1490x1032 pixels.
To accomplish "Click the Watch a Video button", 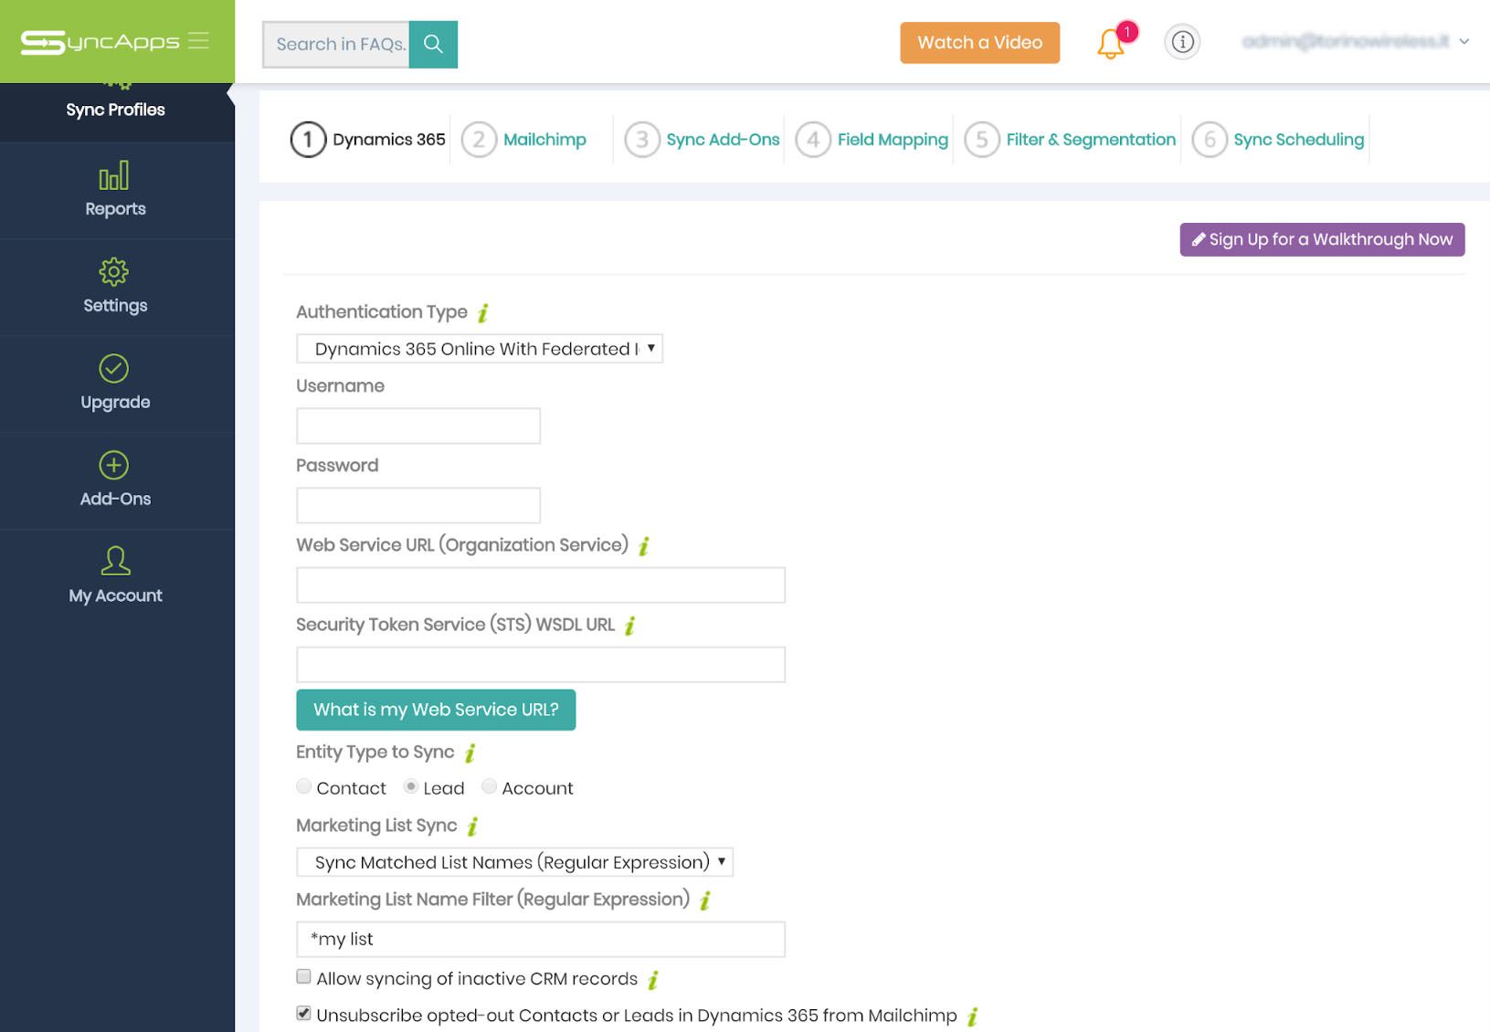I will point(979,43).
